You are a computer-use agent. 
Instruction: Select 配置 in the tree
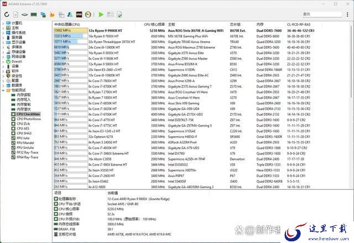[15, 80]
